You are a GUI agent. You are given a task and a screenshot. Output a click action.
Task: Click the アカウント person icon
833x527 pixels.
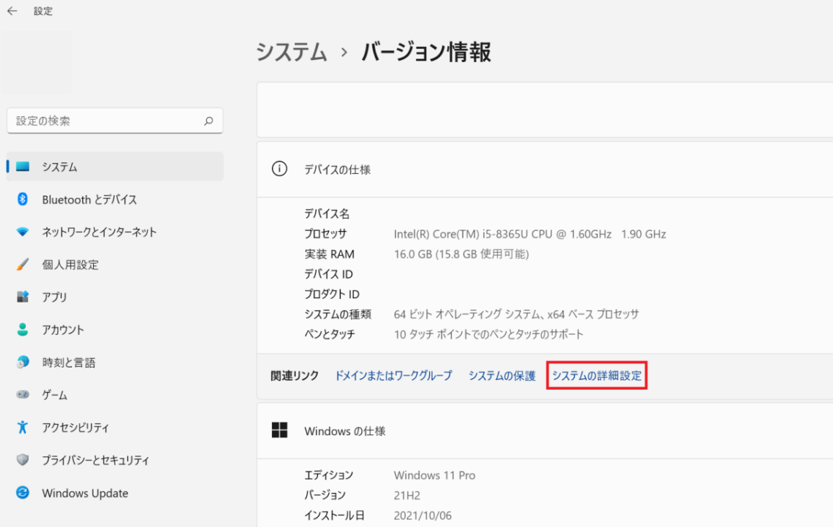(22, 329)
